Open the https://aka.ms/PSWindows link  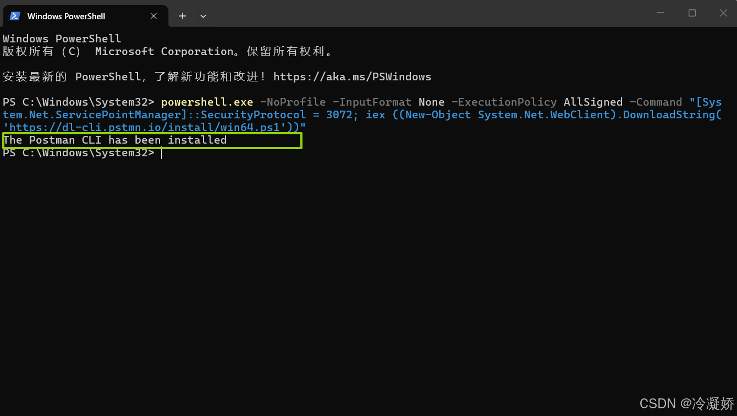352,77
